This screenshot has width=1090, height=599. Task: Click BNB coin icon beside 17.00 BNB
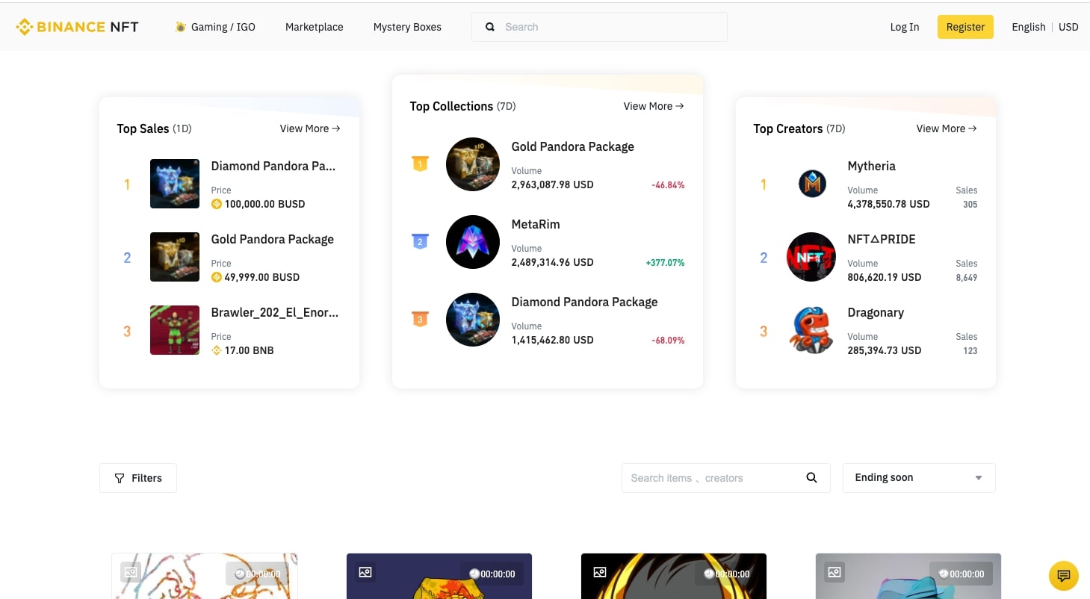pyautogui.click(x=217, y=350)
